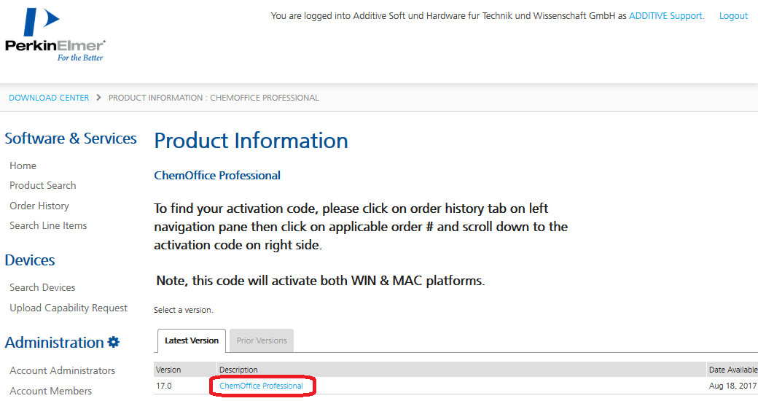This screenshot has height=401, width=758.
Task: Open Order History in the sidebar
Action: [39, 206]
